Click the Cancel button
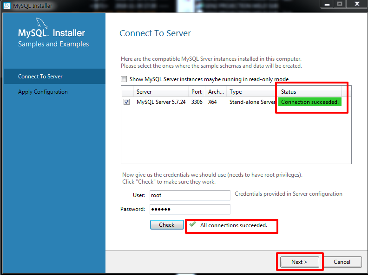368x275 pixels. tap(342, 262)
